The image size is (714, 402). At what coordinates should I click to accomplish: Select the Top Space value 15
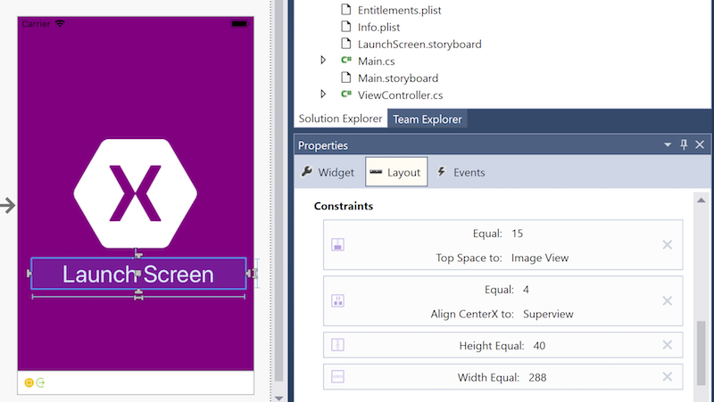(x=517, y=234)
